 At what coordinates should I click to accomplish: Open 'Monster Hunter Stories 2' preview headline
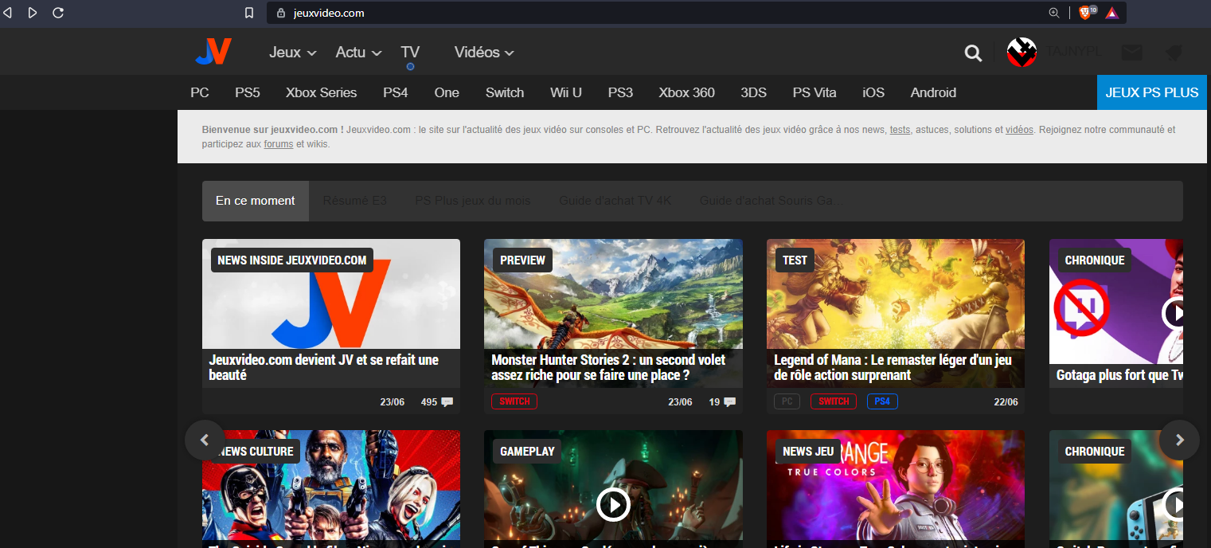pyautogui.click(x=608, y=367)
